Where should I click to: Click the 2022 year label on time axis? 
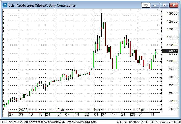tap(23, 110)
